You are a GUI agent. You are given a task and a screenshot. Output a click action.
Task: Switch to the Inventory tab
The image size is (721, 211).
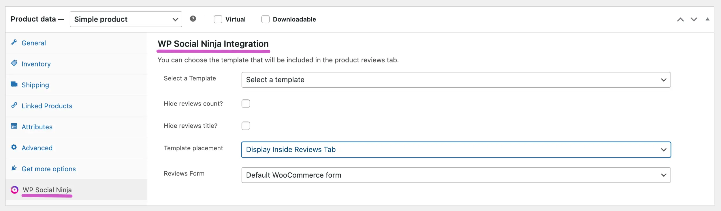[x=76, y=64]
